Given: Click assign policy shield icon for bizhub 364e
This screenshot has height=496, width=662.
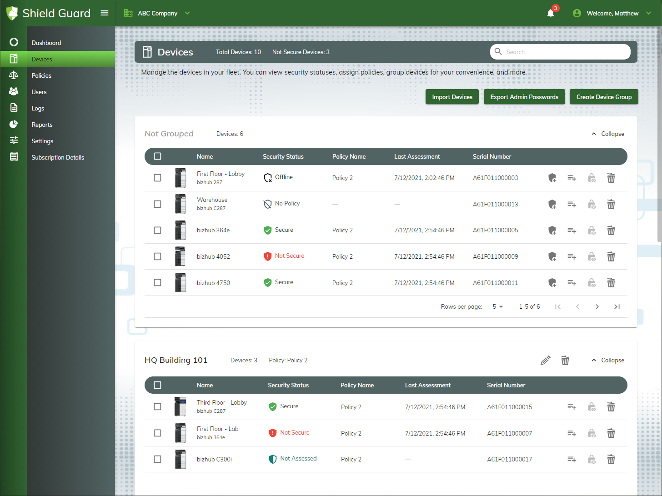Looking at the screenshot, I should tap(552, 230).
